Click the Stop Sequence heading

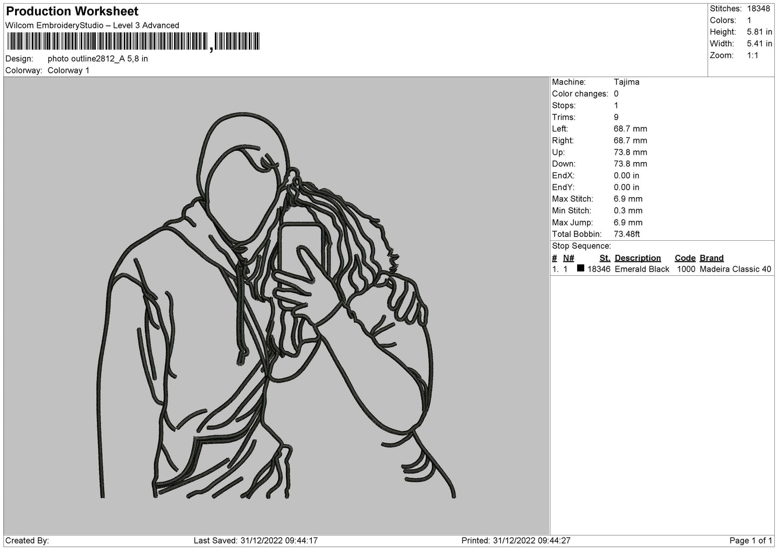tap(581, 246)
